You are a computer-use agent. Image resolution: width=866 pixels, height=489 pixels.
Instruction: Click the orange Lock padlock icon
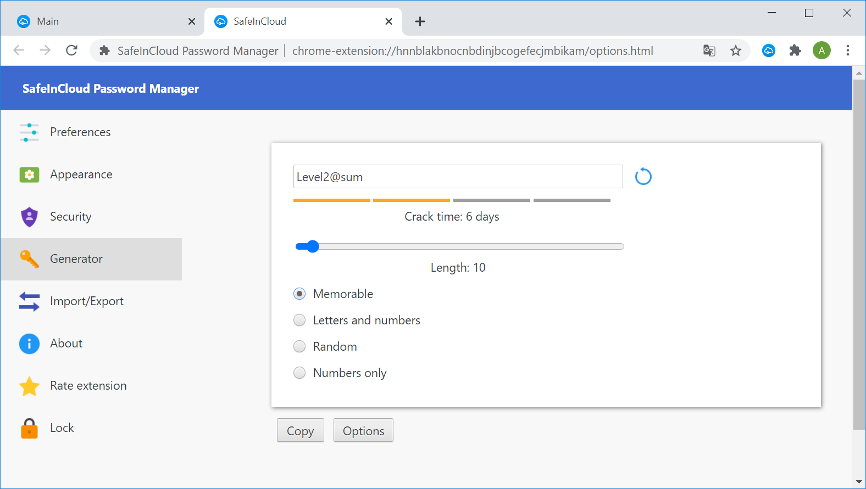tap(29, 428)
